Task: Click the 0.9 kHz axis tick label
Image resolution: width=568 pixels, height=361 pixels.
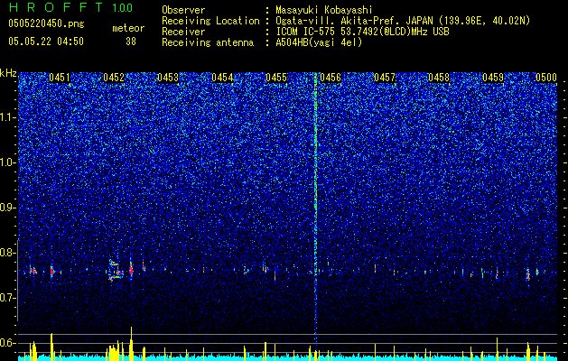Action: point(8,208)
